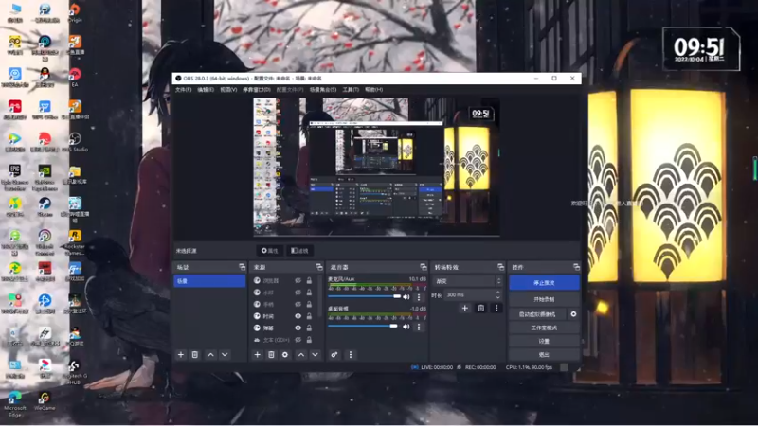Open the 工具(T) menu
Image resolution: width=758 pixels, height=426 pixels.
351,90
